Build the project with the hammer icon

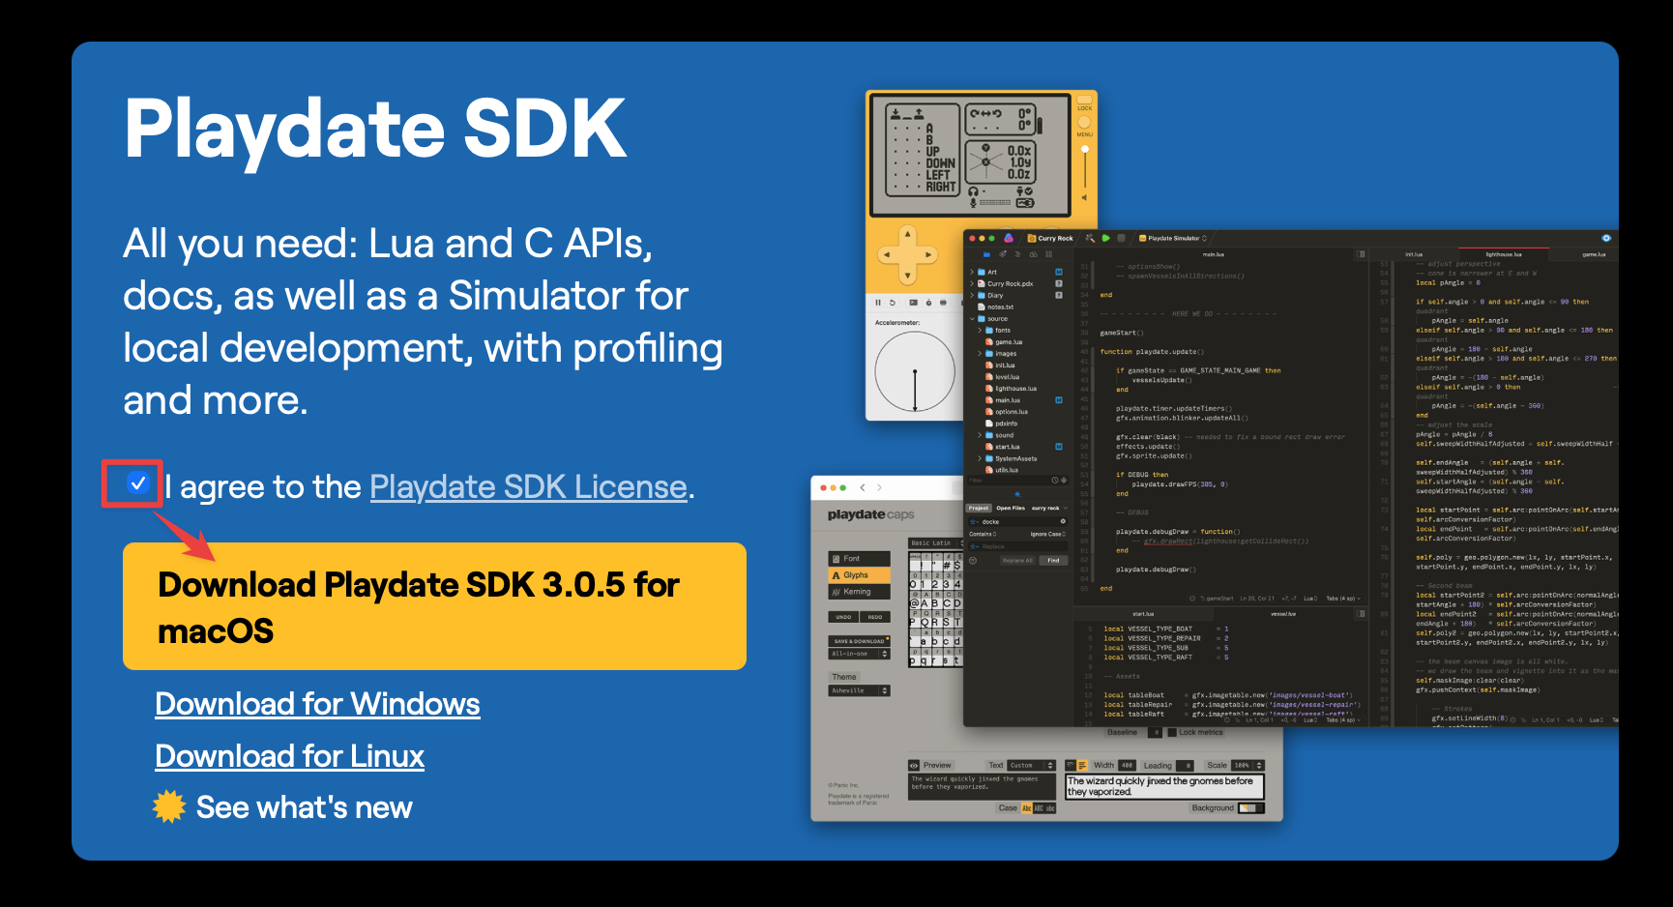point(1090,238)
